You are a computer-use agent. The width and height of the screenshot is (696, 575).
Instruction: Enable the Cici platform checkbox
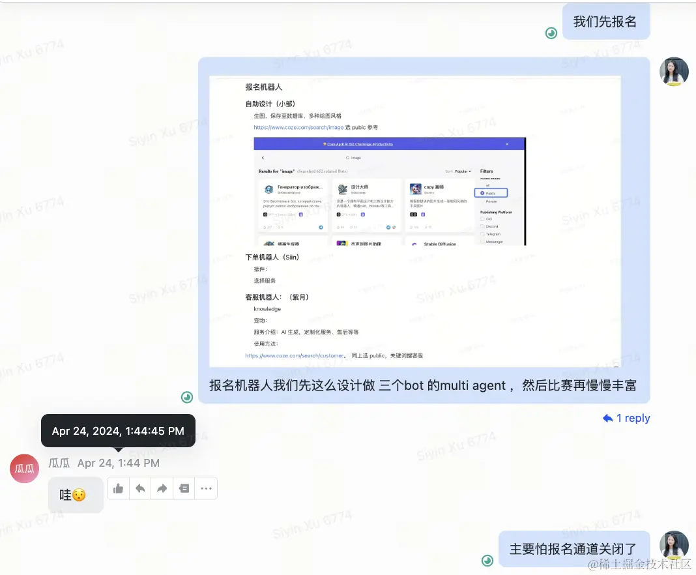pyautogui.click(x=482, y=219)
